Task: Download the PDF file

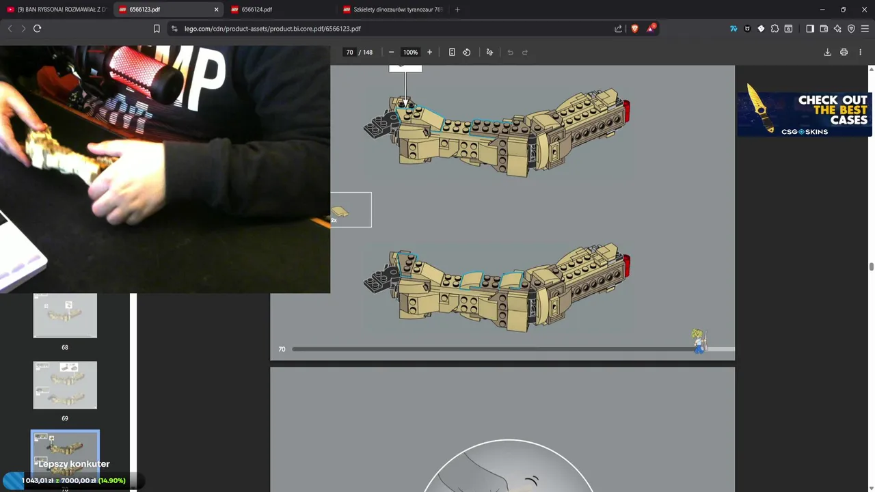Action: click(827, 52)
